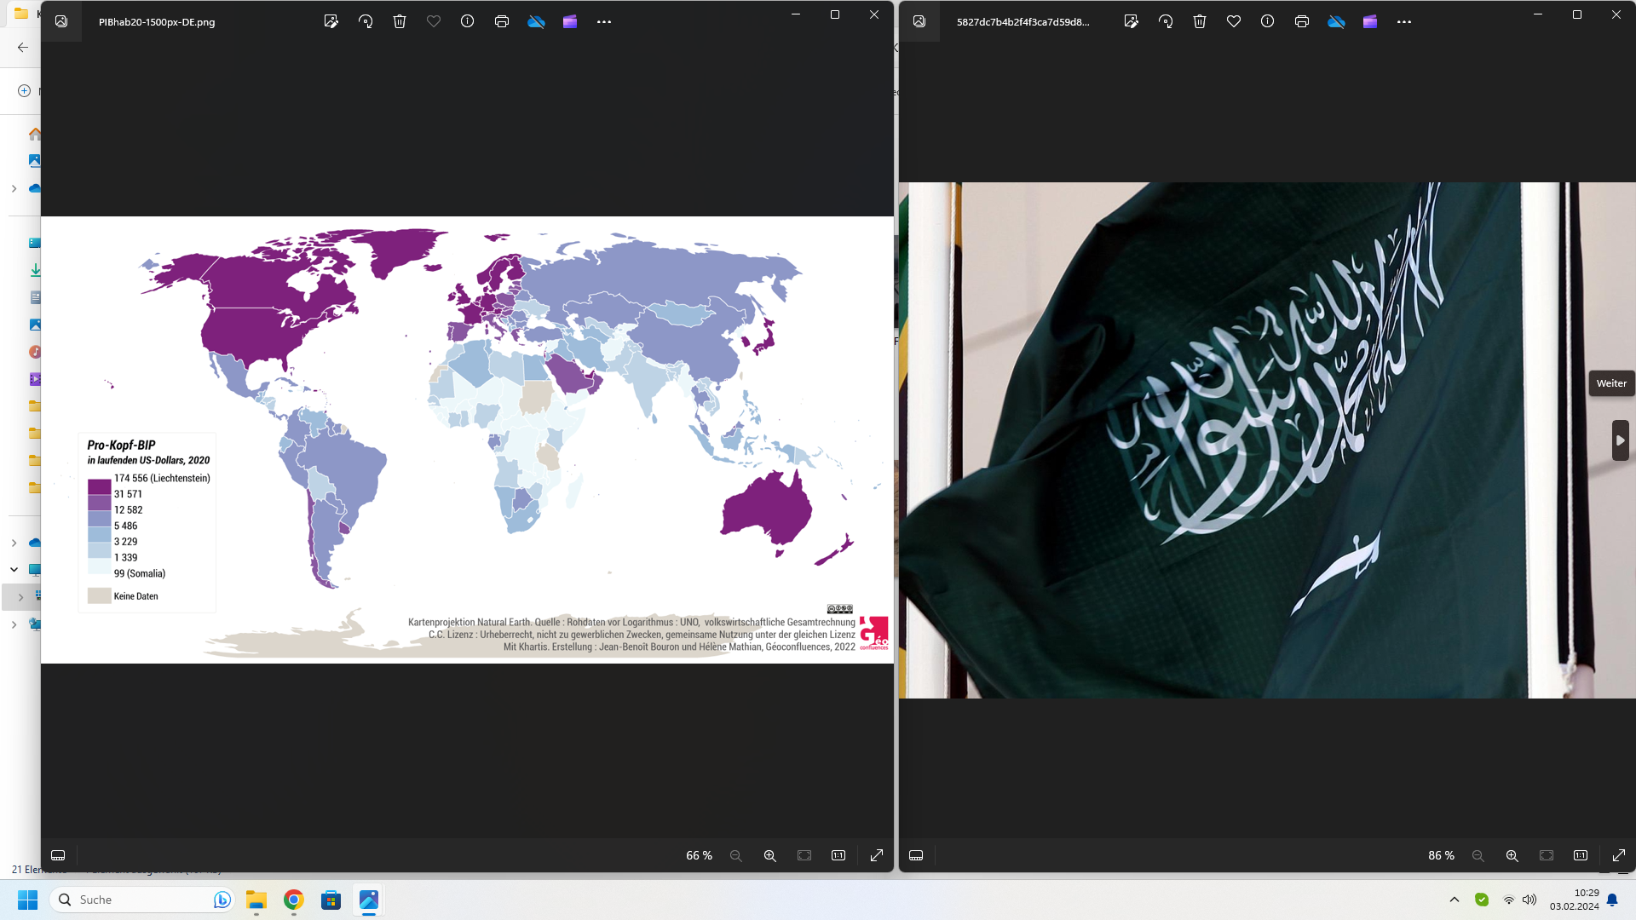Switch to Photos app in taskbar
This screenshot has height=920, width=1636.
[x=369, y=900]
